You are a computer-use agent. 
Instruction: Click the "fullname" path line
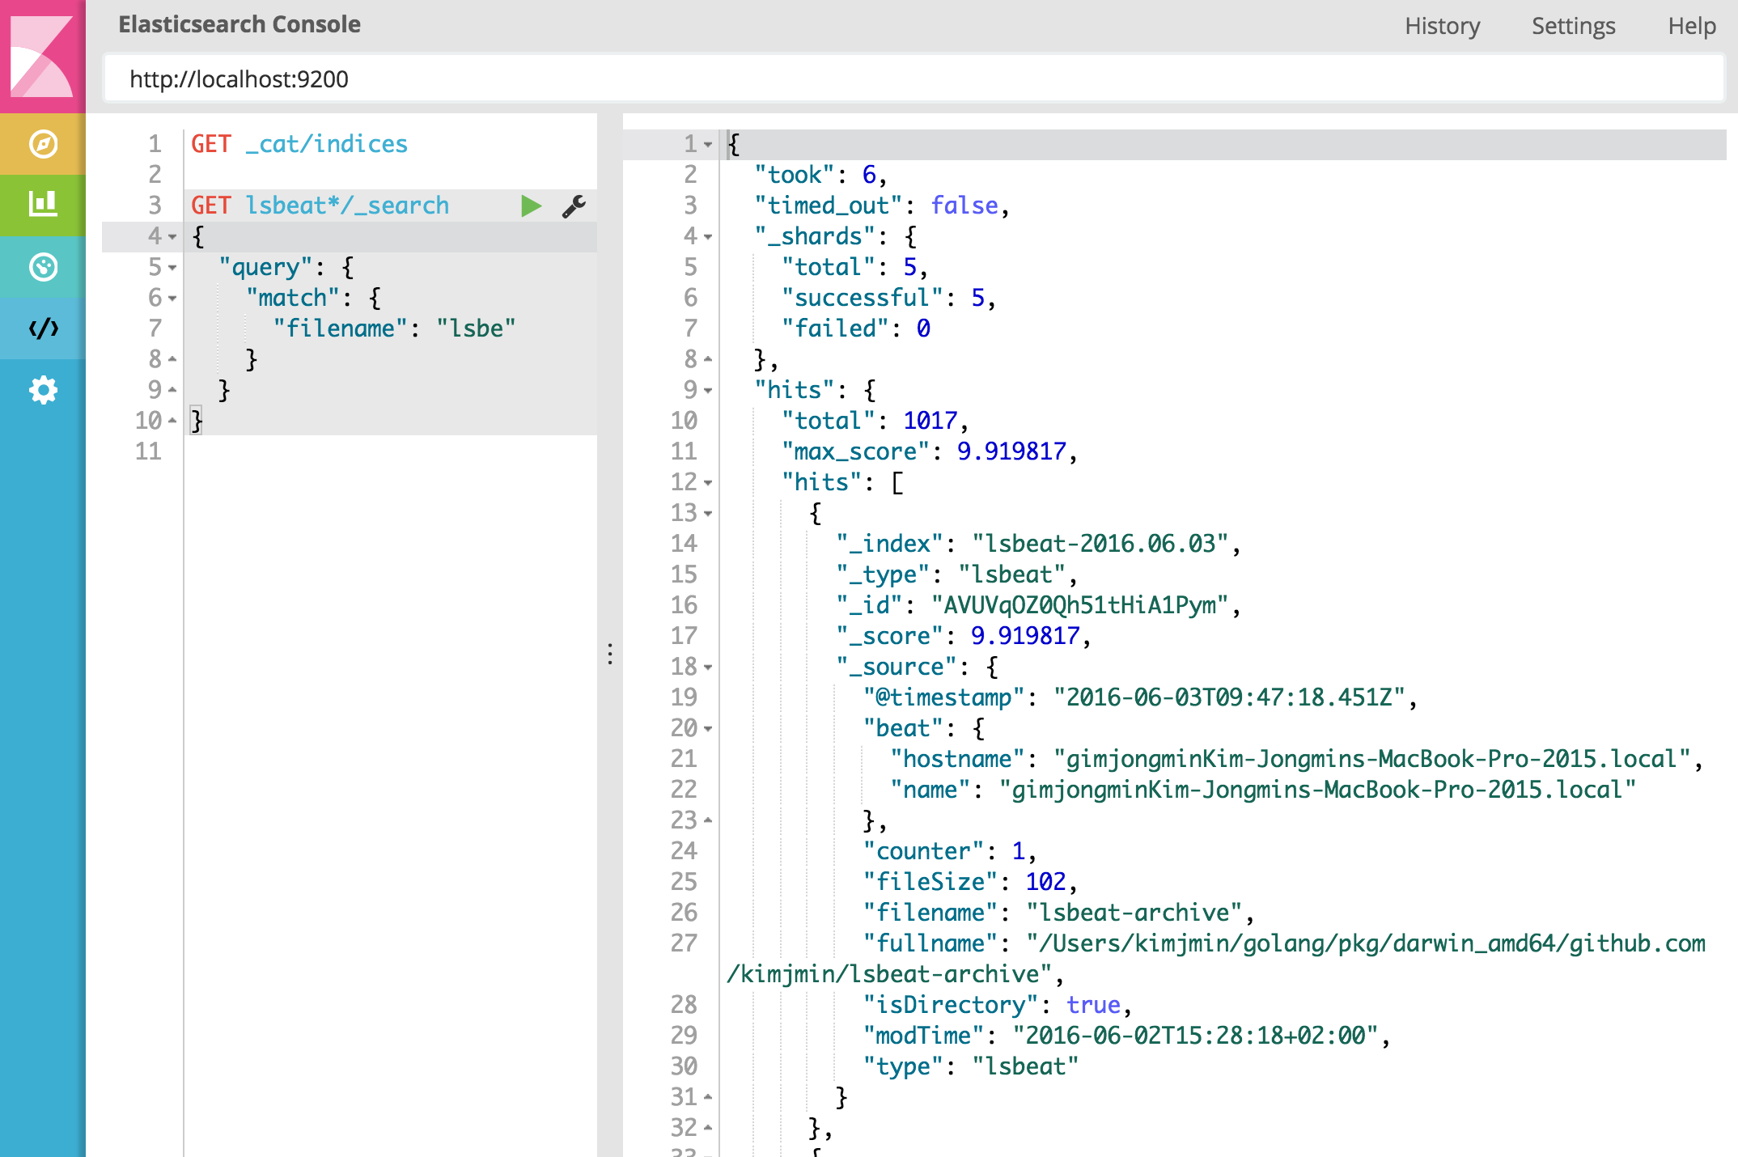(1217, 959)
